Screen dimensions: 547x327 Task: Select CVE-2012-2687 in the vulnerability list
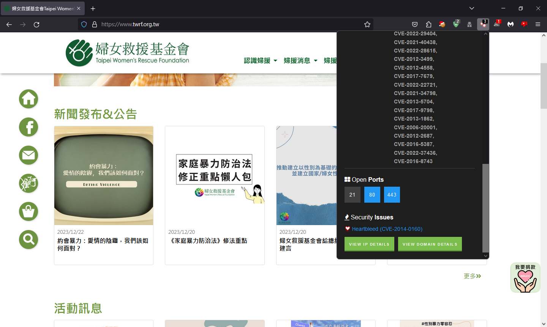point(414,136)
